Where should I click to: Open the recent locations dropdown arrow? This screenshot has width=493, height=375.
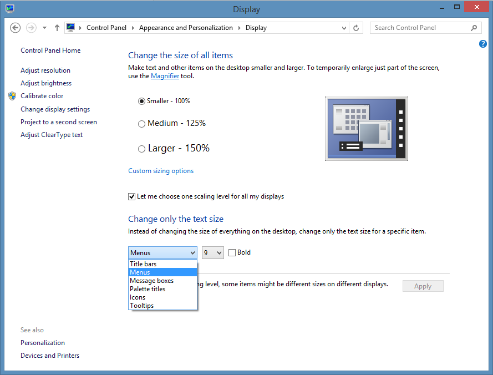(44, 28)
